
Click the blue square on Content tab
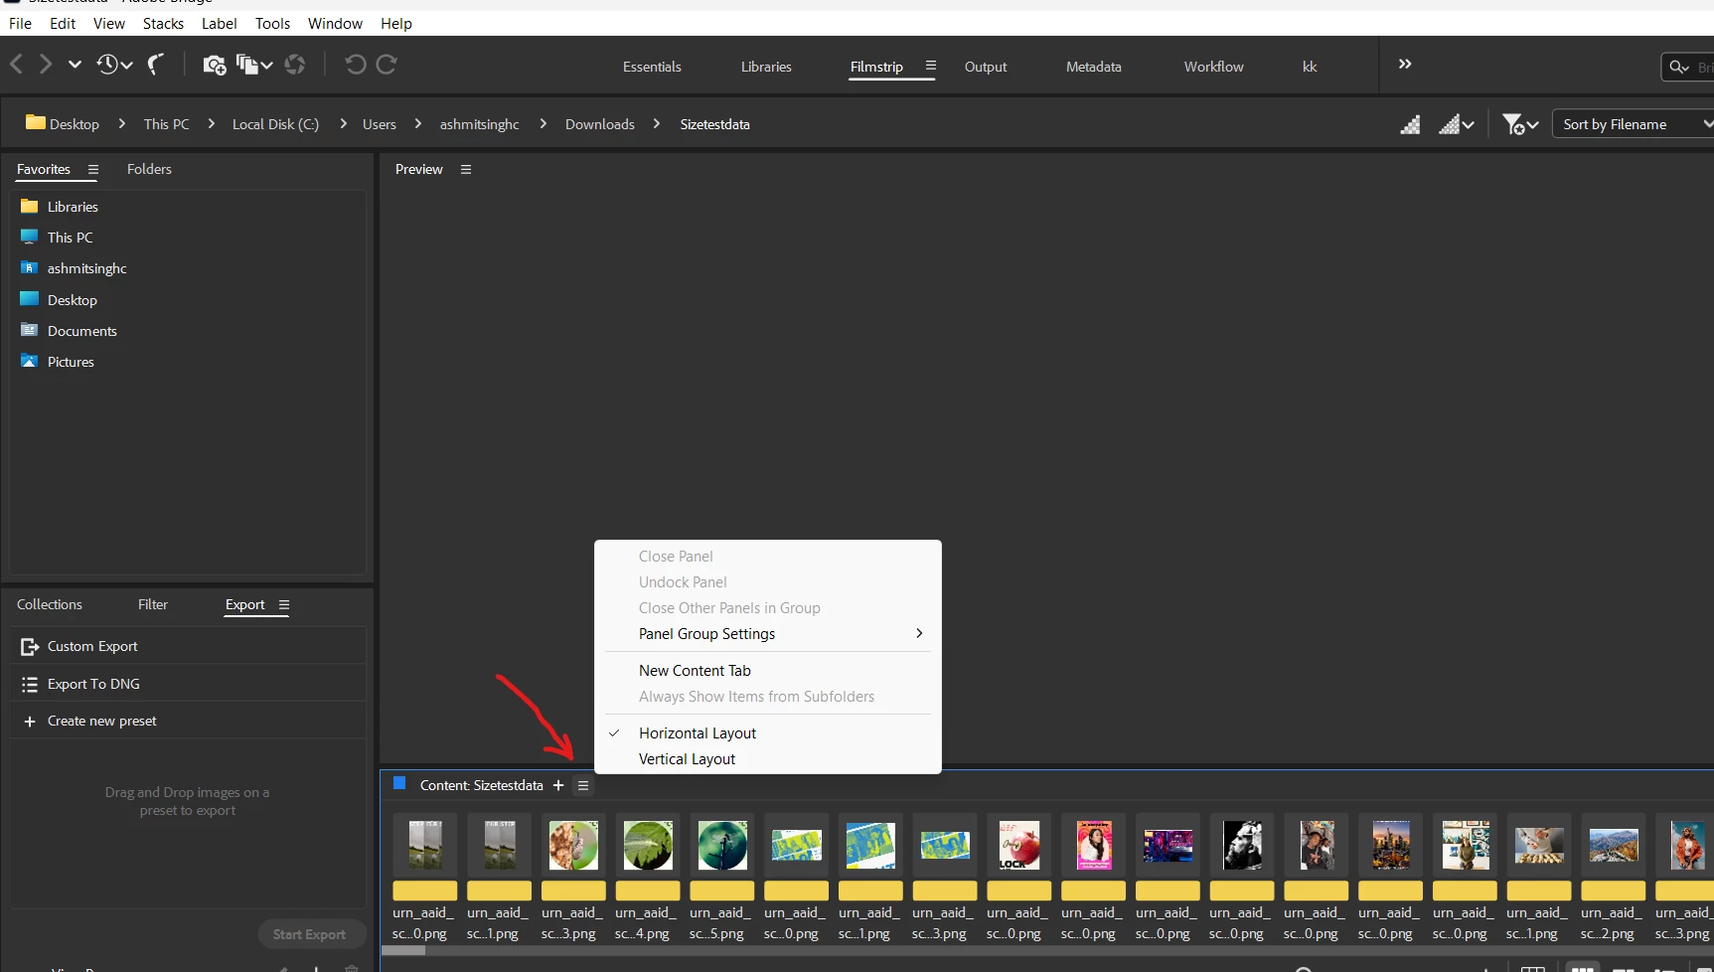point(399,784)
